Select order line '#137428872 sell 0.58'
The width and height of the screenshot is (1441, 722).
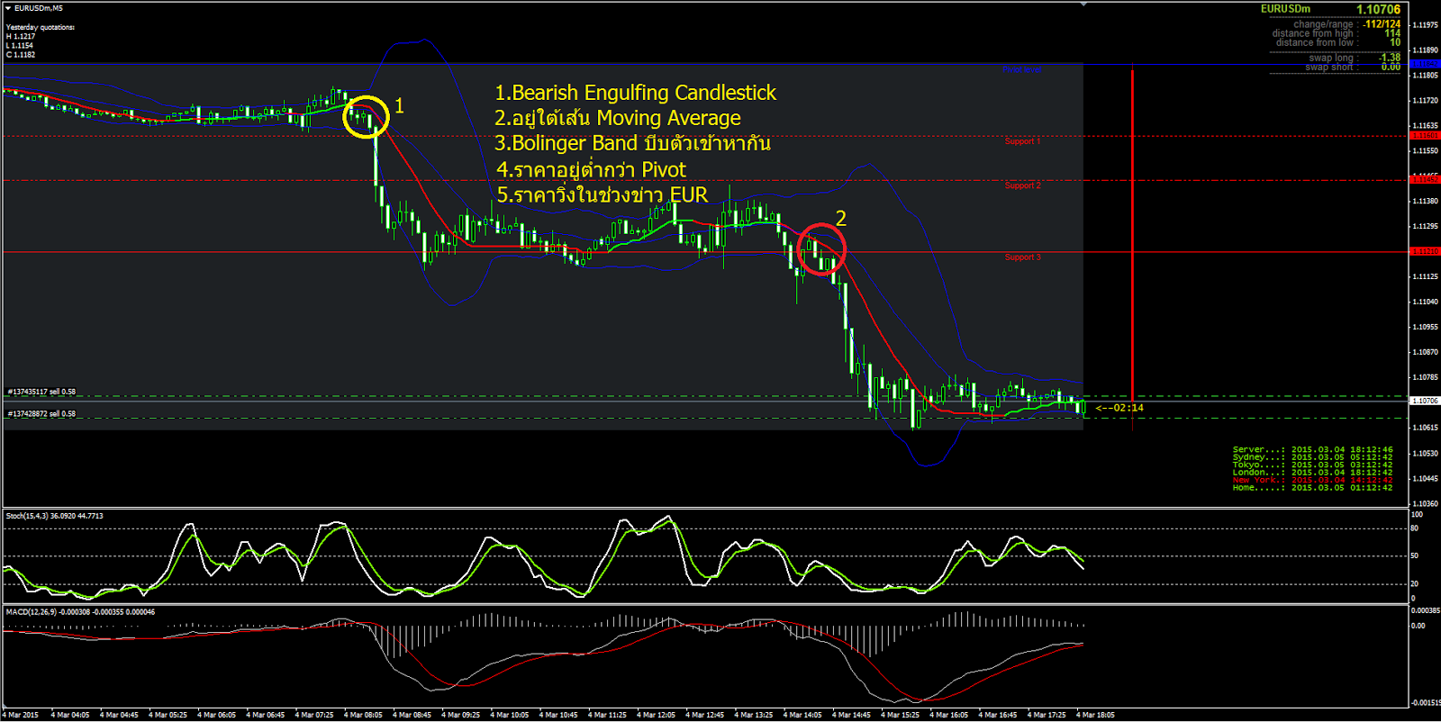[x=42, y=414]
